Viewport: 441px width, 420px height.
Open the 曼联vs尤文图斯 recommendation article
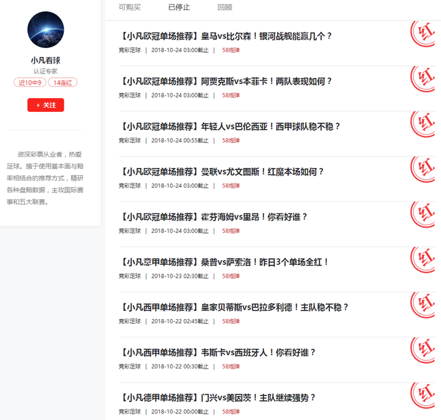pos(221,172)
